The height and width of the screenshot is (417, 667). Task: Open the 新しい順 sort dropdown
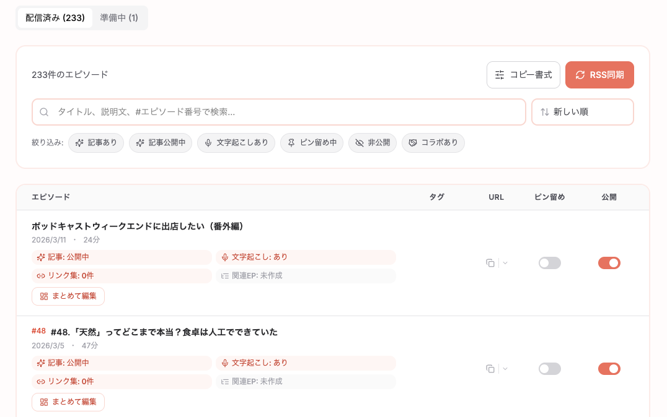click(x=582, y=112)
